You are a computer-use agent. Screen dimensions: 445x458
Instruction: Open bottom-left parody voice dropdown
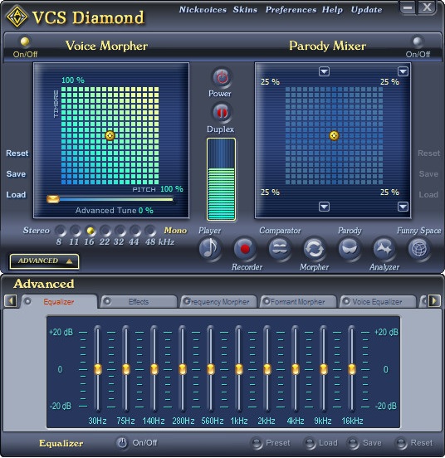point(324,207)
